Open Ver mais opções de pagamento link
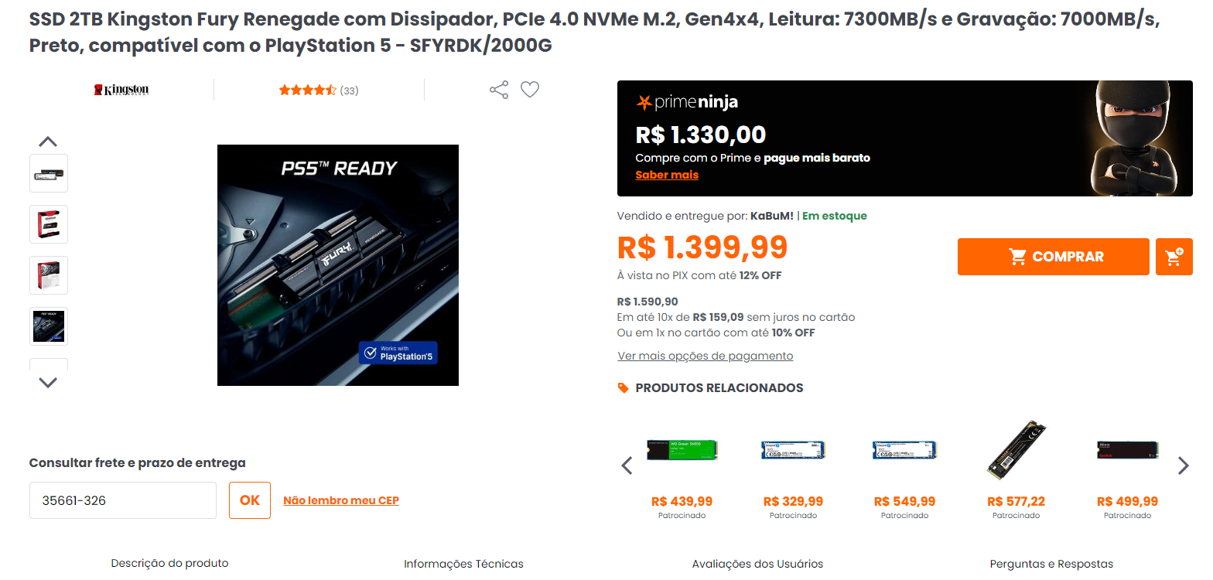Screen dimensions: 1213x580 click(706, 356)
